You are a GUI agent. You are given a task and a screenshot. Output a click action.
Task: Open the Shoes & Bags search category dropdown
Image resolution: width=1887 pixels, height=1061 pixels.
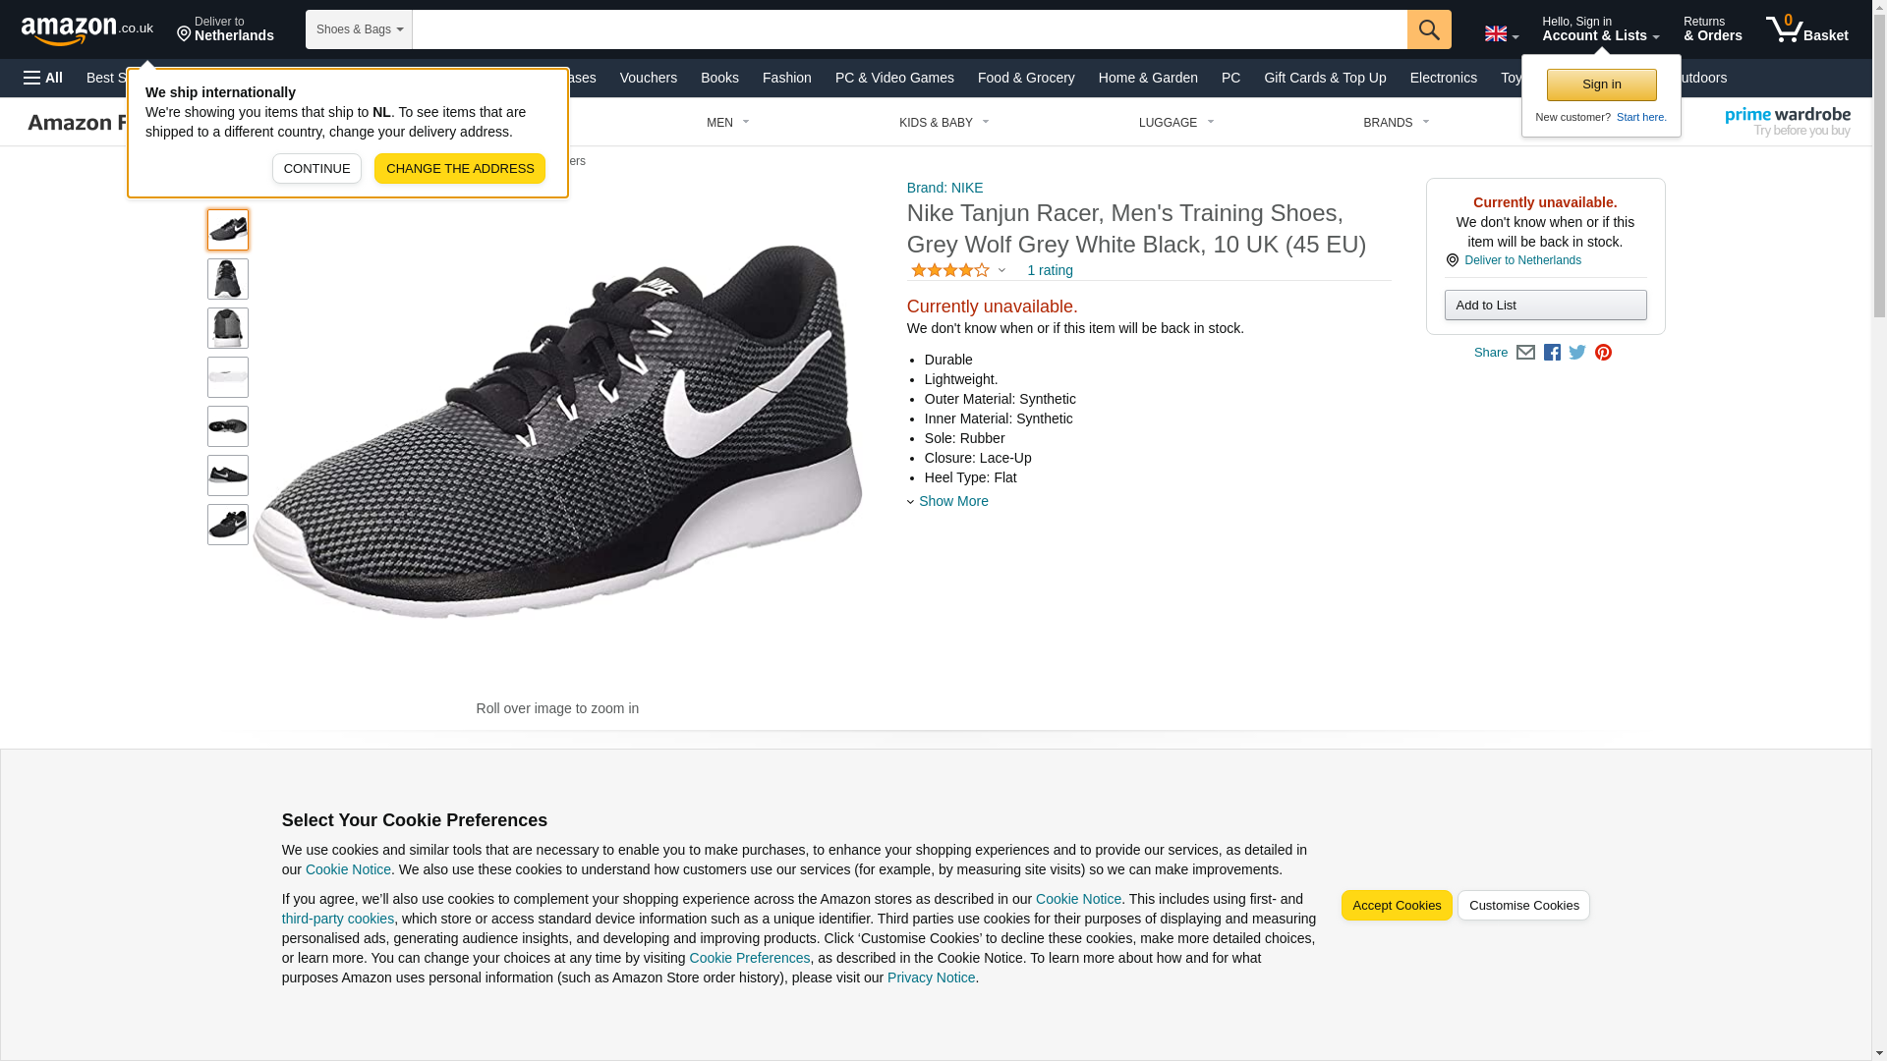click(359, 29)
